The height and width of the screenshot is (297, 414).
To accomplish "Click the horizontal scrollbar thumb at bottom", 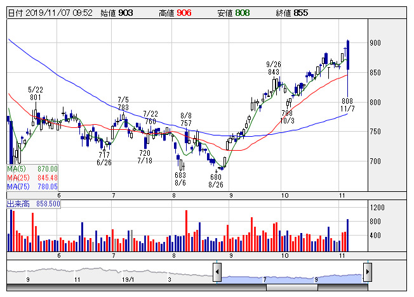I will pos(292,288).
